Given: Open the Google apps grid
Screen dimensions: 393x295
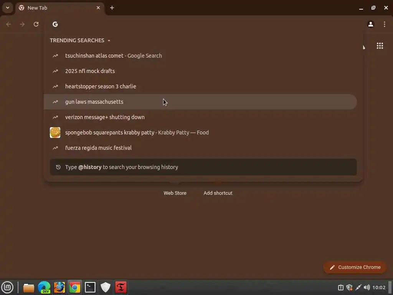Looking at the screenshot, I should coord(380,46).
